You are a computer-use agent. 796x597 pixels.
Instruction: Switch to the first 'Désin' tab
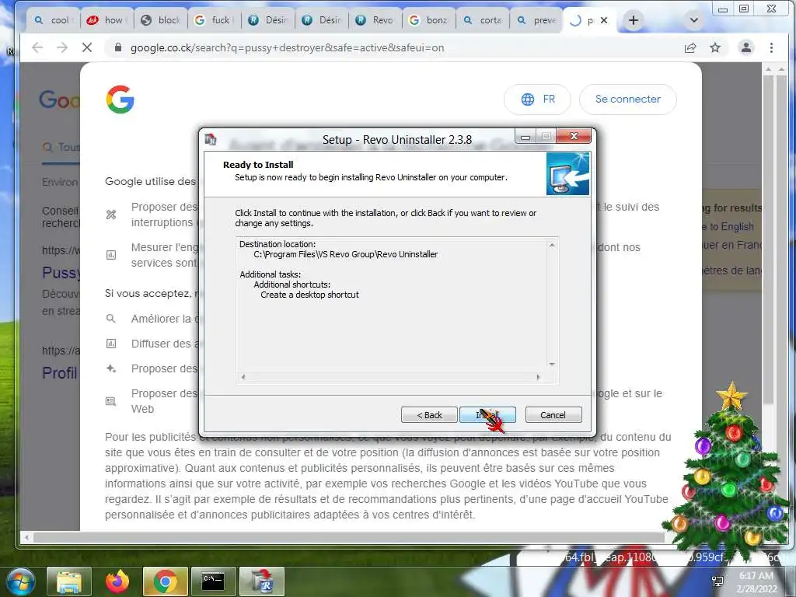click(x=268, y=20)
